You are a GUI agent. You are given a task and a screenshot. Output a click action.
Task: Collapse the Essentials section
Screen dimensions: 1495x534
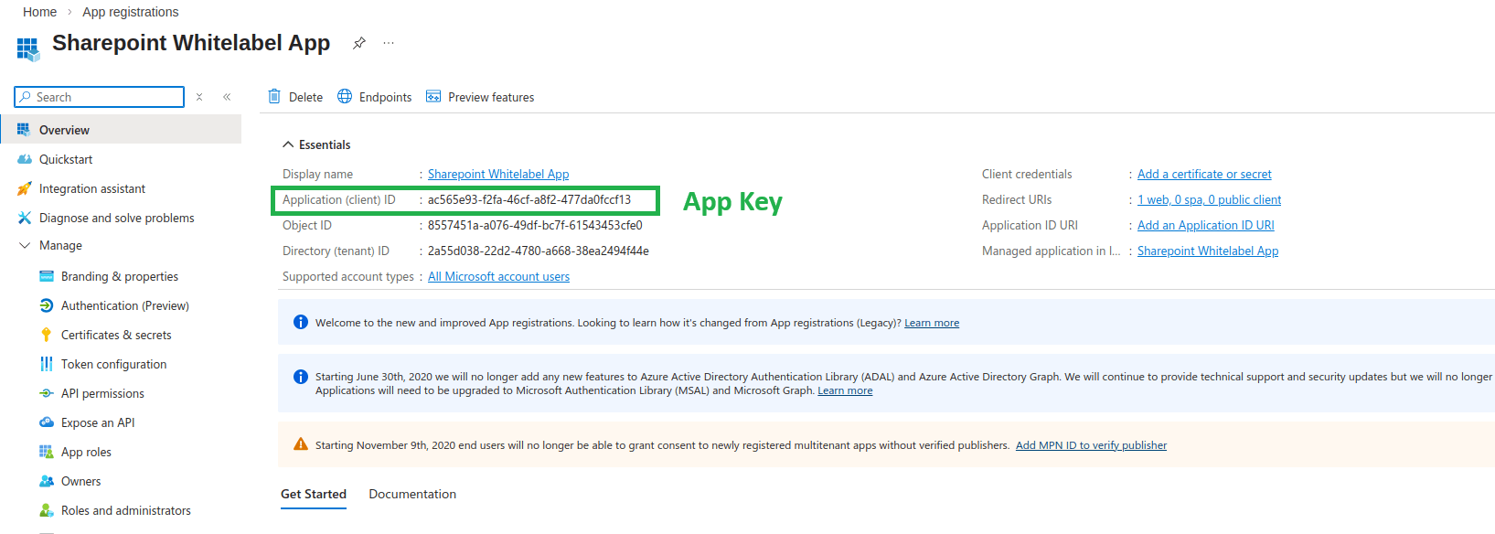point(288,144)
